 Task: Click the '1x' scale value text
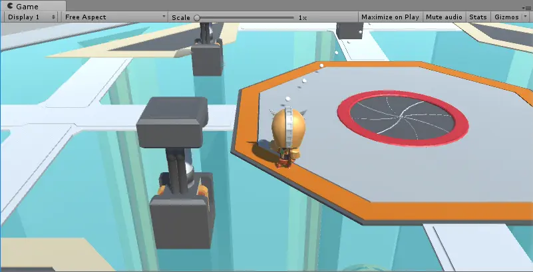303,18
